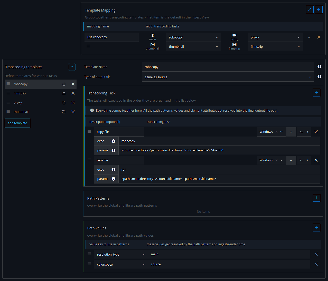This screenshot has width=328, height=281.
Task: Open Transcoding templates help
Action: tap(72, 67)
